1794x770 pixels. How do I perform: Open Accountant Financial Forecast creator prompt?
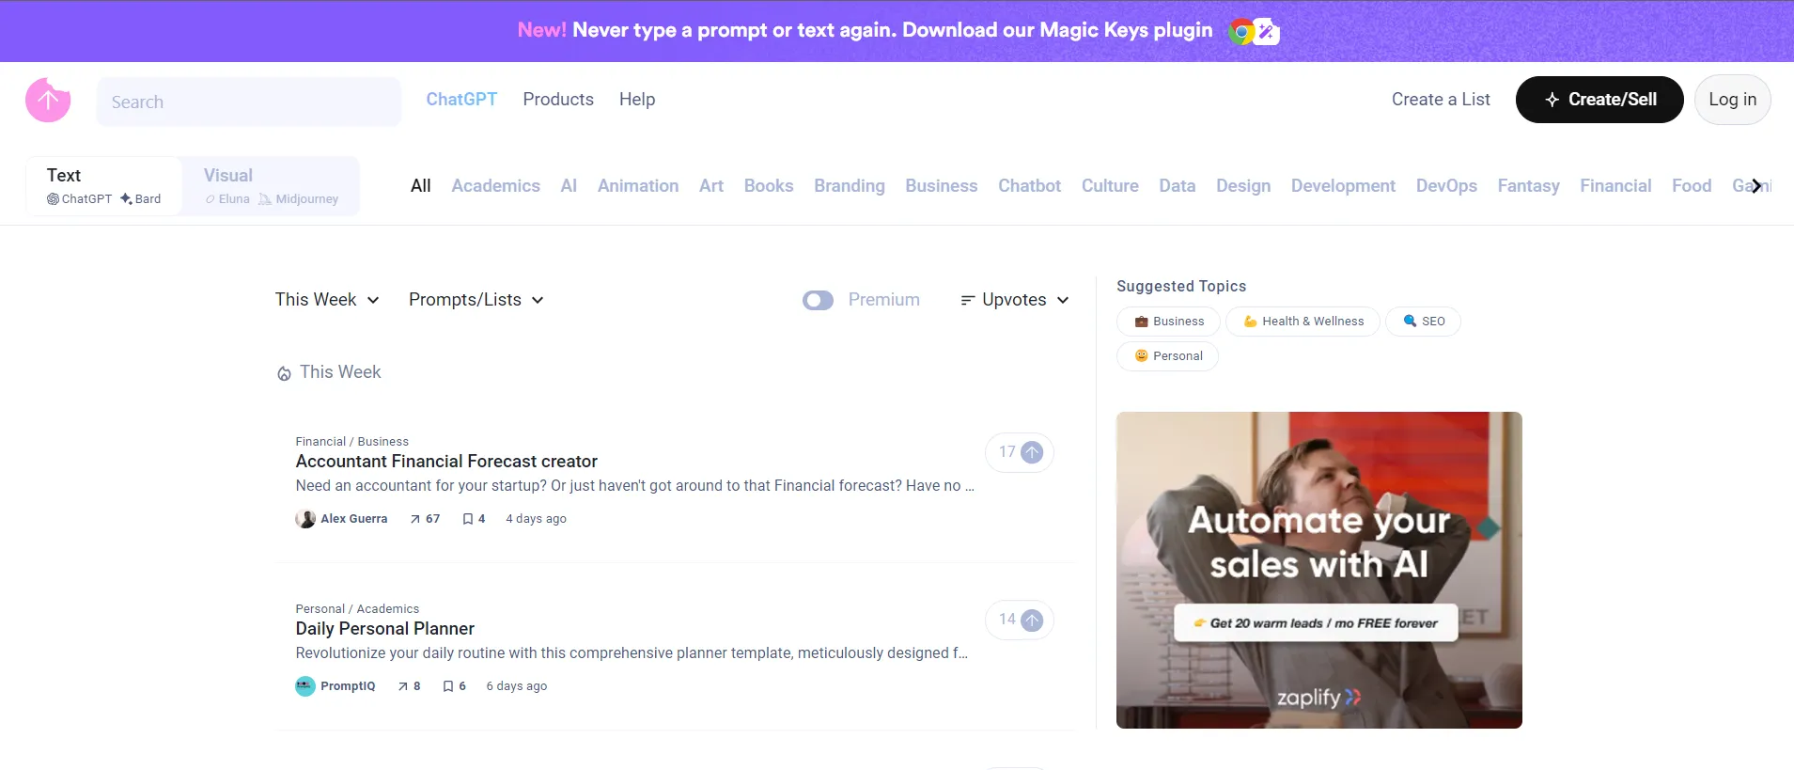pos(446,462)
